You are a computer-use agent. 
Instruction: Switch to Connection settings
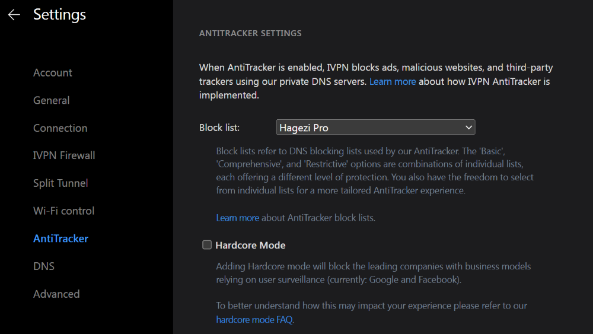[x=60, y=128]
